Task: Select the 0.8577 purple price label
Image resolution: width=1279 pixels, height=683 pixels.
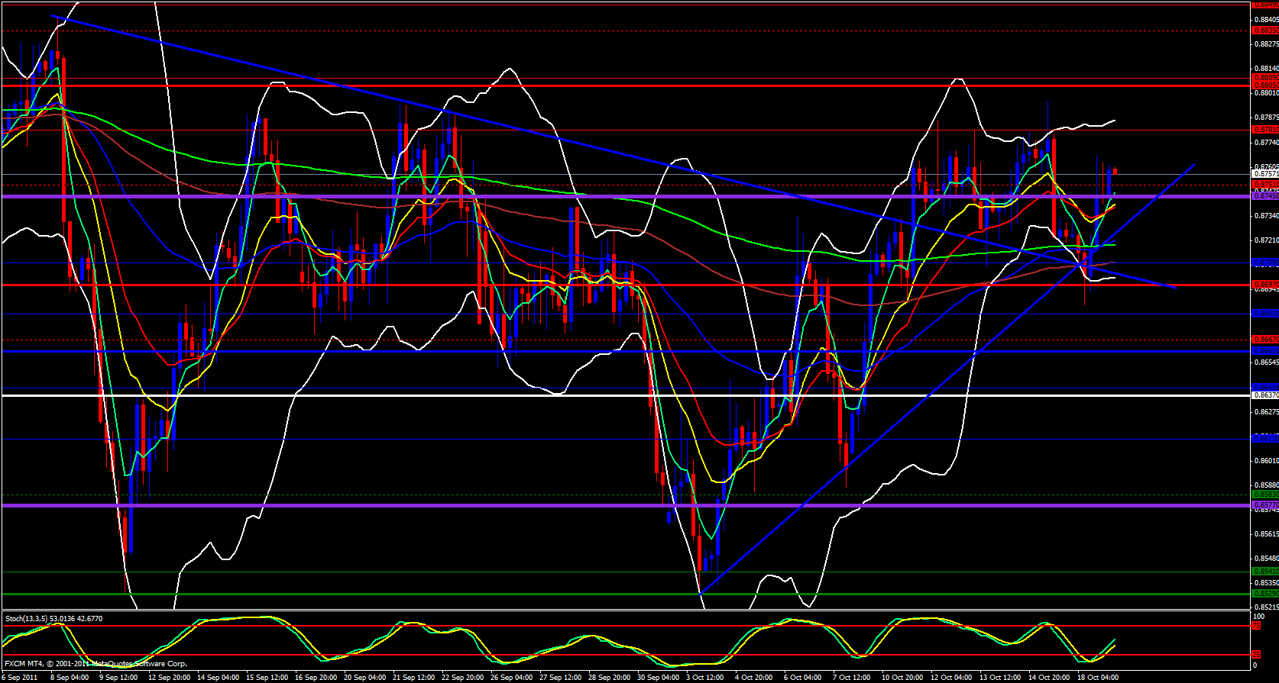Action: (x=1265, y=505)
